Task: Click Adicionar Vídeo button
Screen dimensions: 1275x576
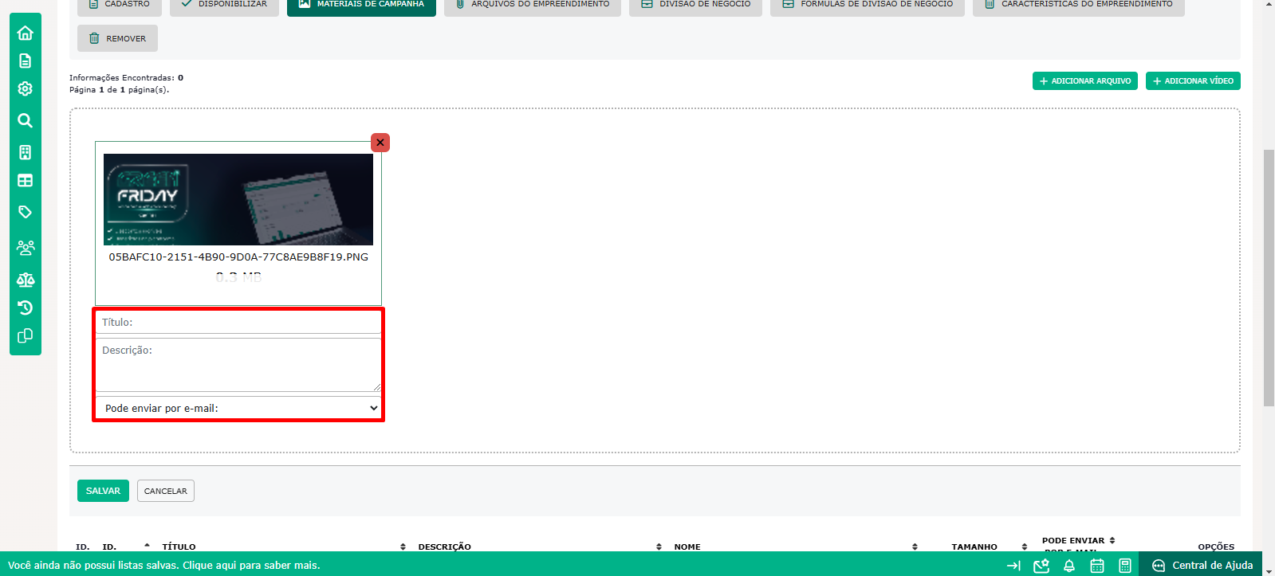Action: click(x=1193, y=81)
